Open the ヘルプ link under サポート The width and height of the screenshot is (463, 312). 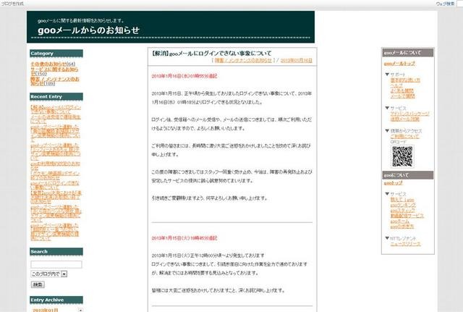pos(396,85)
